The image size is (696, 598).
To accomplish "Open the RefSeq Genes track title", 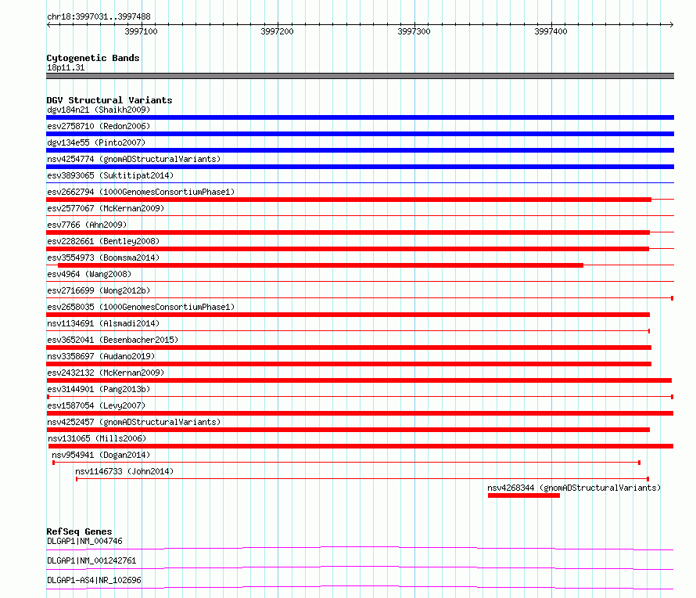I will tap(79, 531).
